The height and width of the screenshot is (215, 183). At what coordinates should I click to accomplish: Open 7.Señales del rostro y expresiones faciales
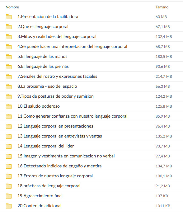[57, 76]
